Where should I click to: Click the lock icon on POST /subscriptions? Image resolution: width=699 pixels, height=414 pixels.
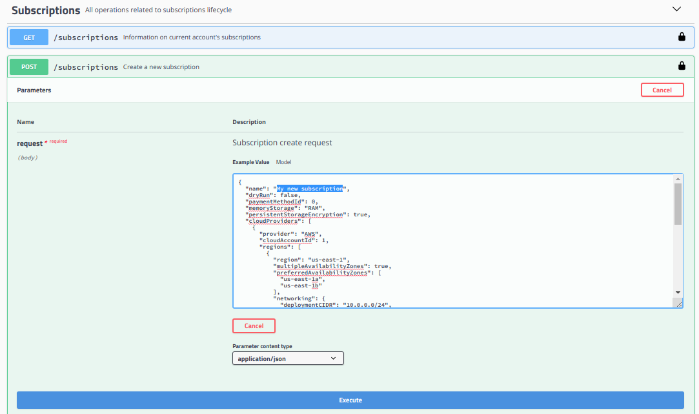(682, 66)
